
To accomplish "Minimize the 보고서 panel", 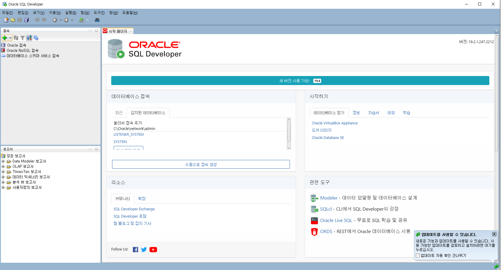I will click(x=97, y=149).
